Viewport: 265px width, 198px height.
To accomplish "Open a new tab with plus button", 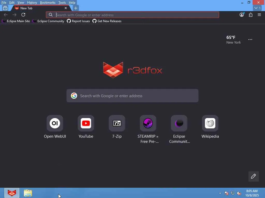I will coord(76,8).
